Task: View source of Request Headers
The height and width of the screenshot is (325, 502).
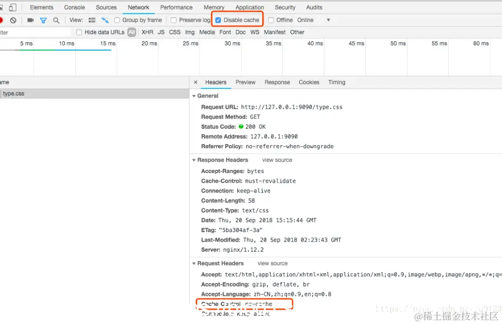Action: (x=273, y=264)
